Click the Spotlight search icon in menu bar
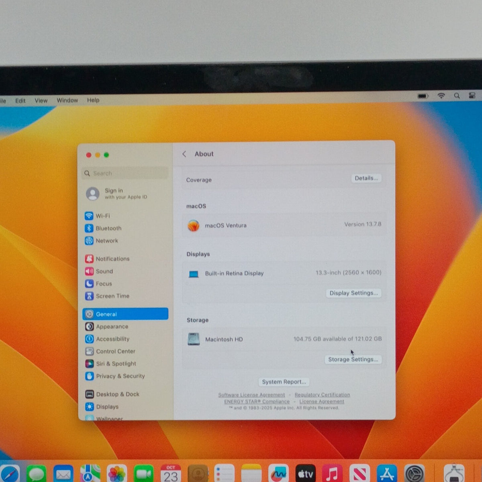The width and height of the screenshot is (482, 482). pos(457,96)
